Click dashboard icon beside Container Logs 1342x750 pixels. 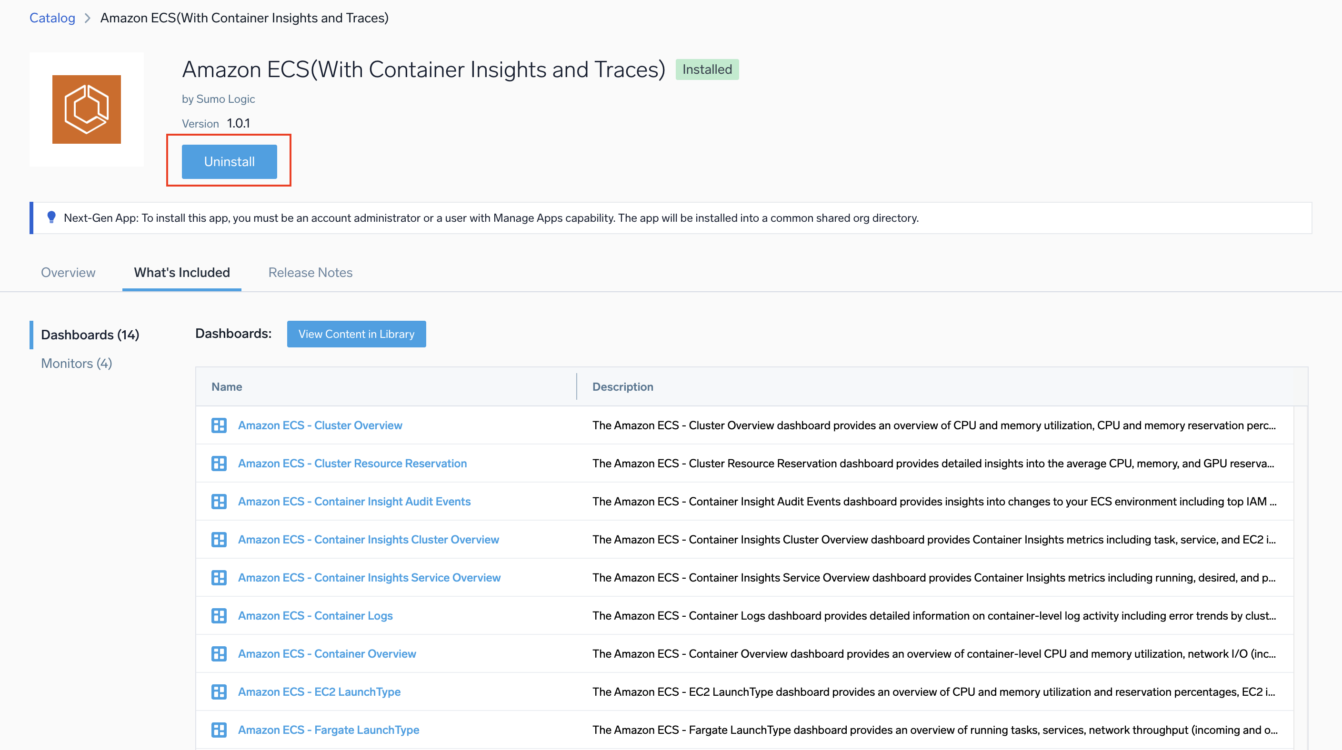(x=219, y=615)
